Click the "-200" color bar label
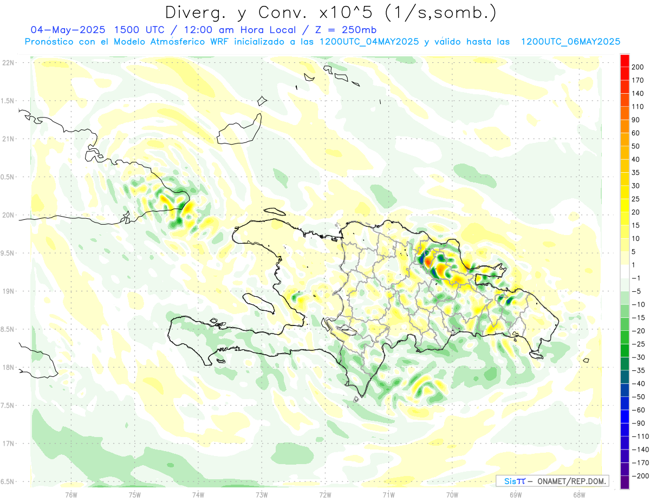 point(640,475)
